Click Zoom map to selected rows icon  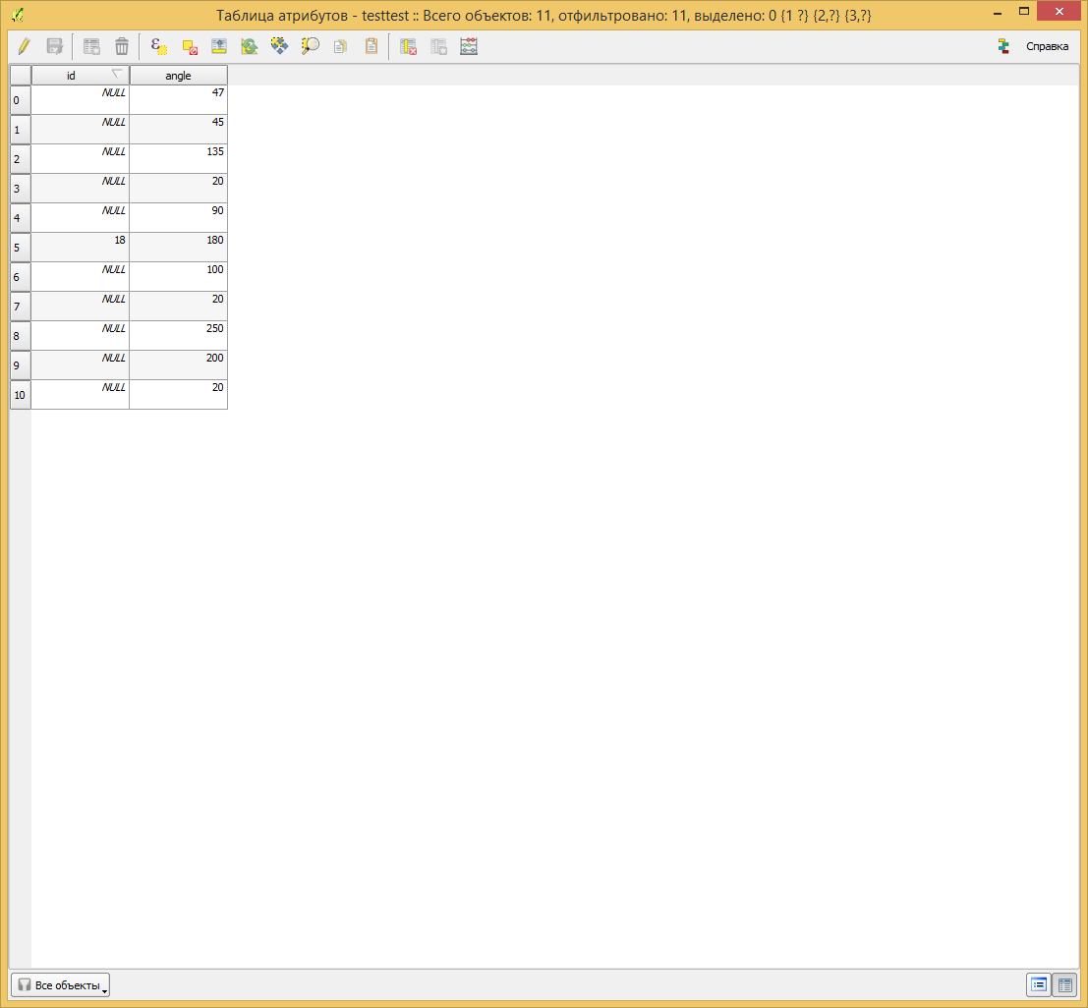311,46
